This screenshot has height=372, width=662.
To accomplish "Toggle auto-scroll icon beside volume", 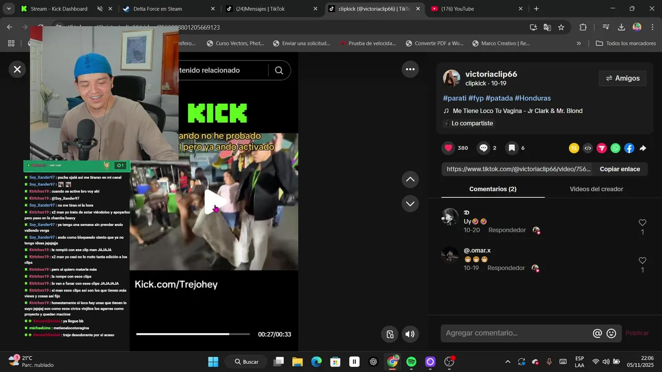I will [x=390, y=334].
